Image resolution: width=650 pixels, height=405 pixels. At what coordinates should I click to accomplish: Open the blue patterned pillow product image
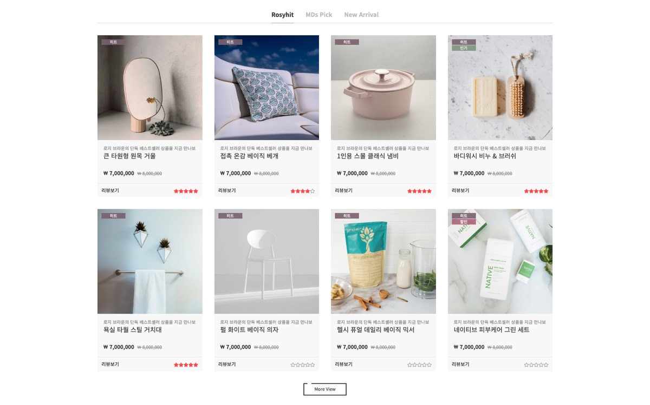tap(266, 88)
